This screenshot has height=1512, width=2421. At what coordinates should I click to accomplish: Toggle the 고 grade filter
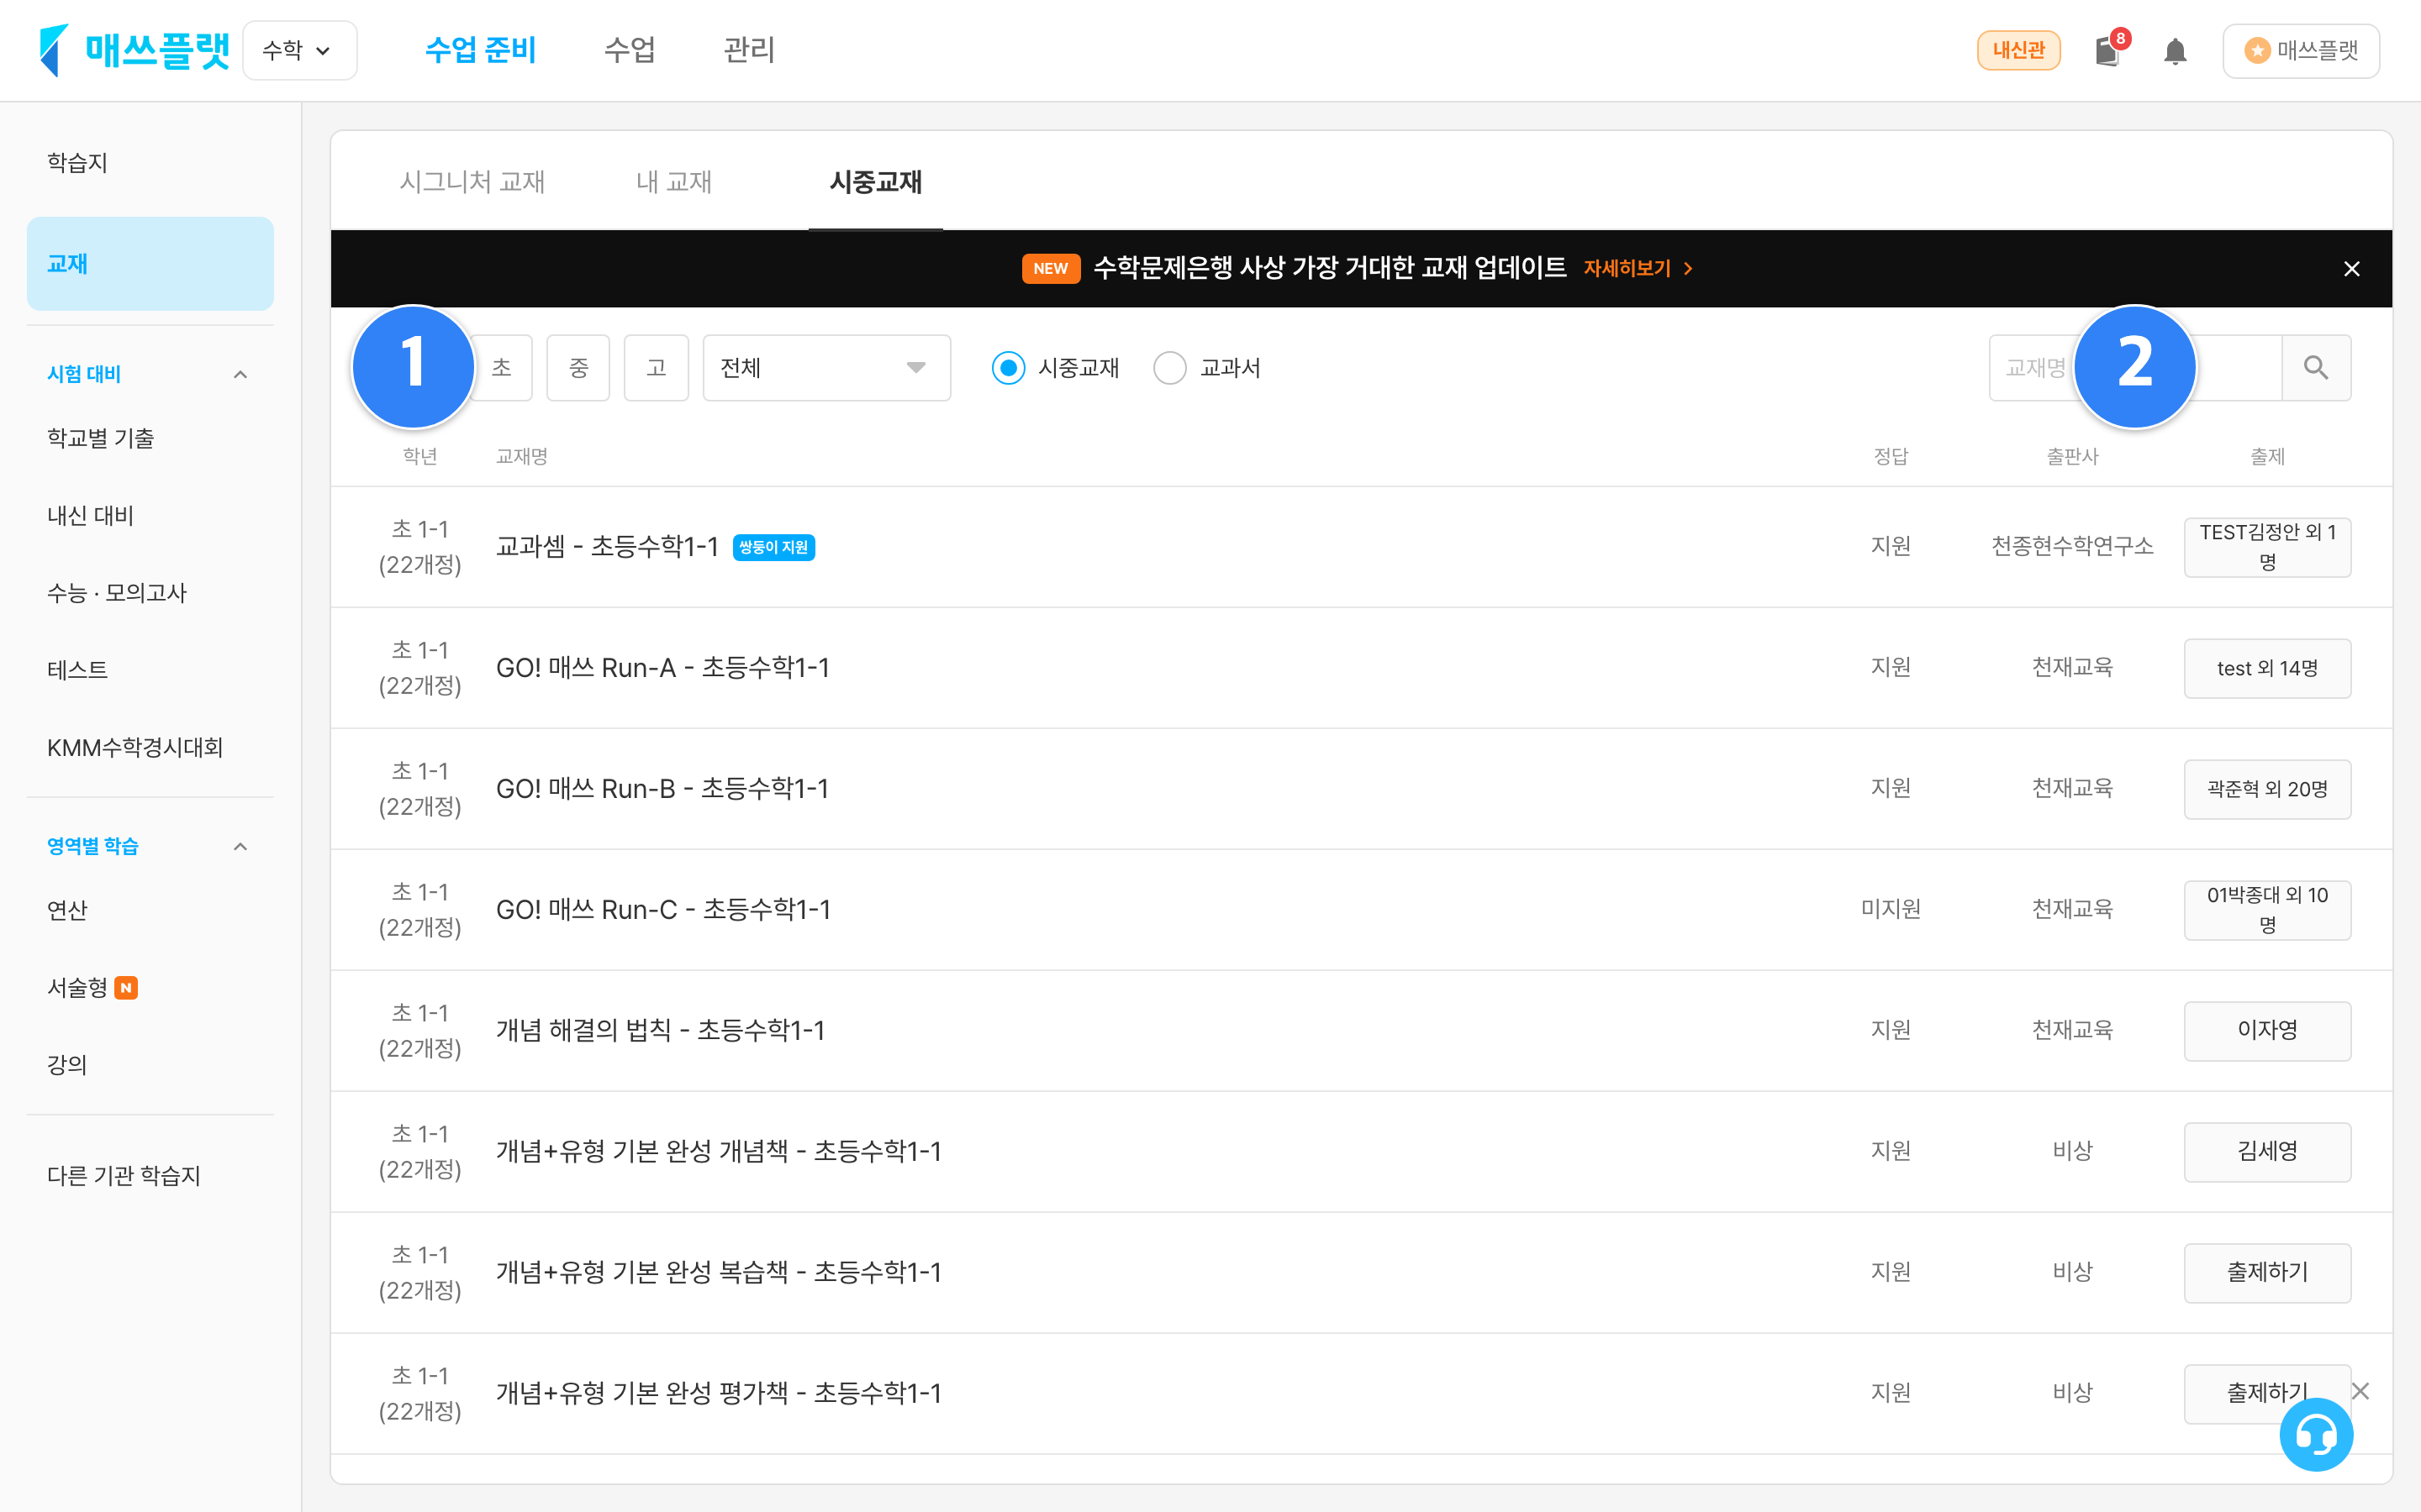click(657, 368)
